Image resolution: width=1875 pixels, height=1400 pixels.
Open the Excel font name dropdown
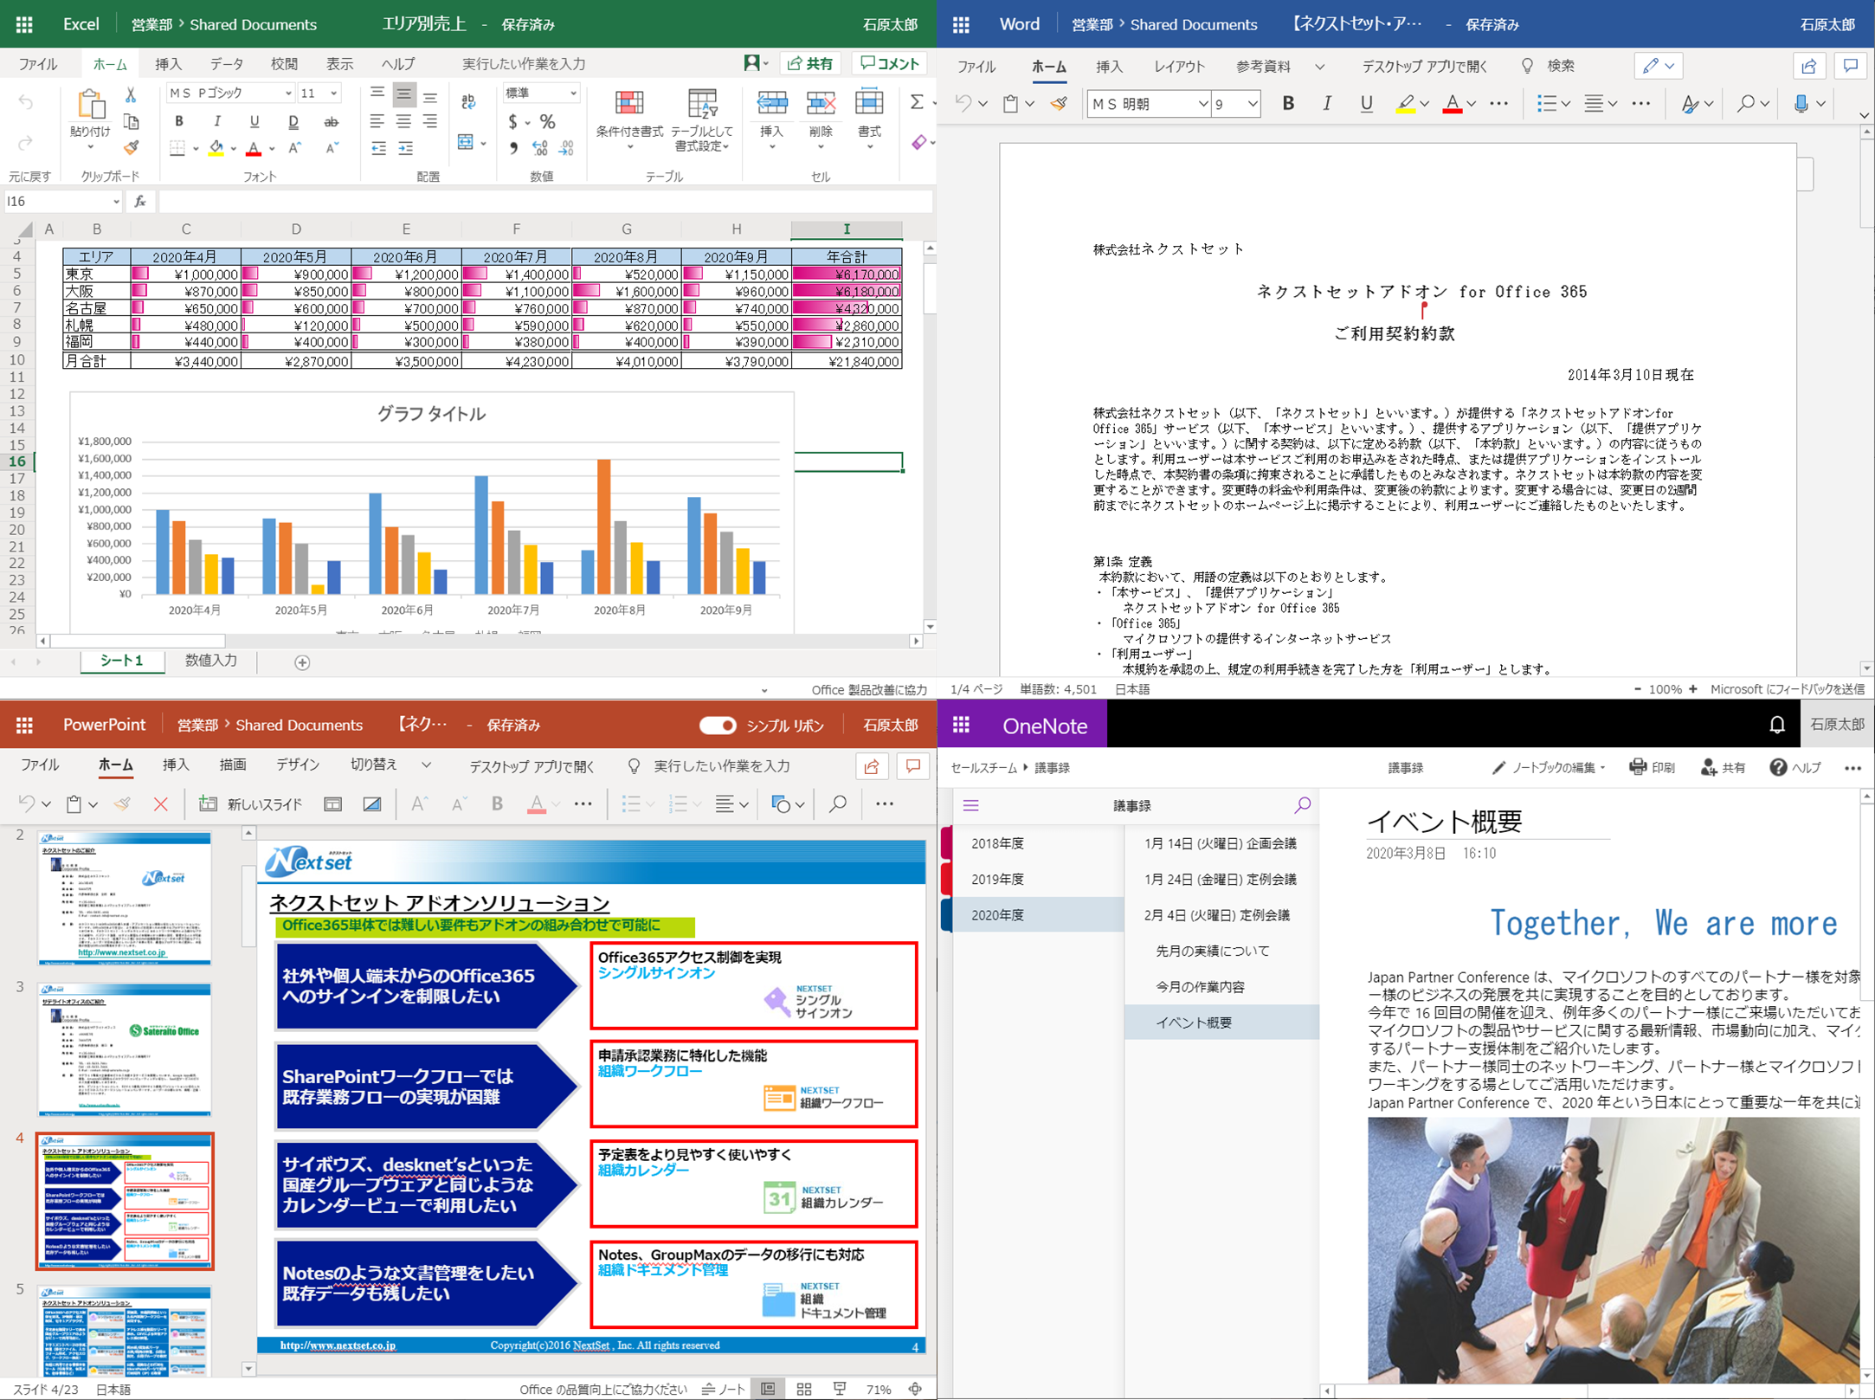(x=288, y=93)
